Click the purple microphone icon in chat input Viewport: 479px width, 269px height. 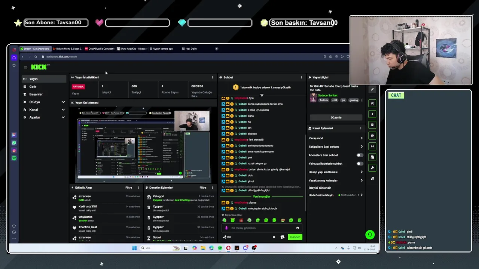pyautogui.click(x=226, y=228)
